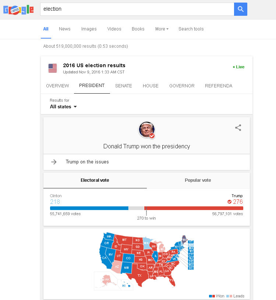Screen dimensions: 276x300
Task: Go to News search results
Action: (x=65, y=29)
